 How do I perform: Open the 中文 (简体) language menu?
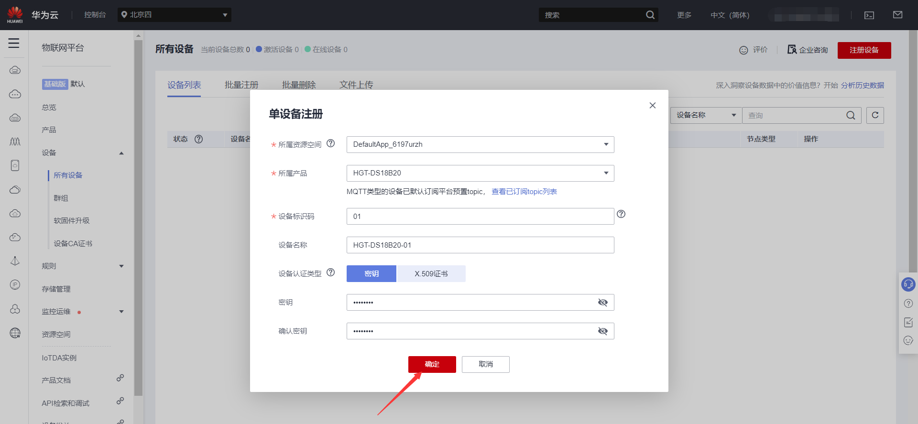730,15
